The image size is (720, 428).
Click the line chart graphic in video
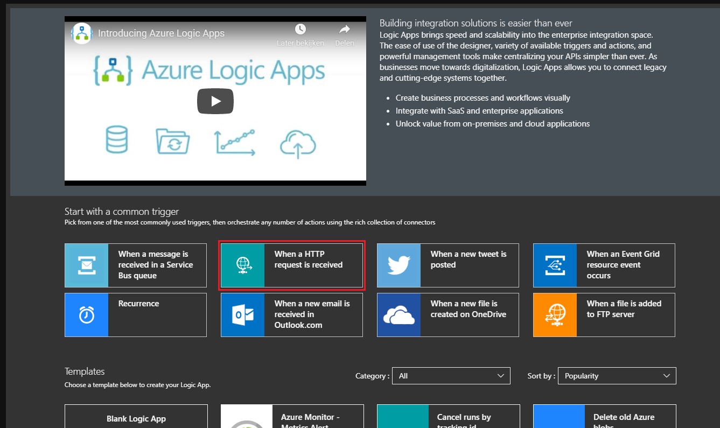235,143
